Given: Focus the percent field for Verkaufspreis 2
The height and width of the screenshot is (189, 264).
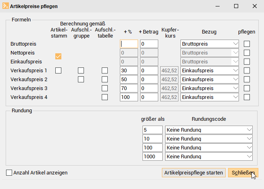Looking at the screenshot, I should (x=129, y=79).
